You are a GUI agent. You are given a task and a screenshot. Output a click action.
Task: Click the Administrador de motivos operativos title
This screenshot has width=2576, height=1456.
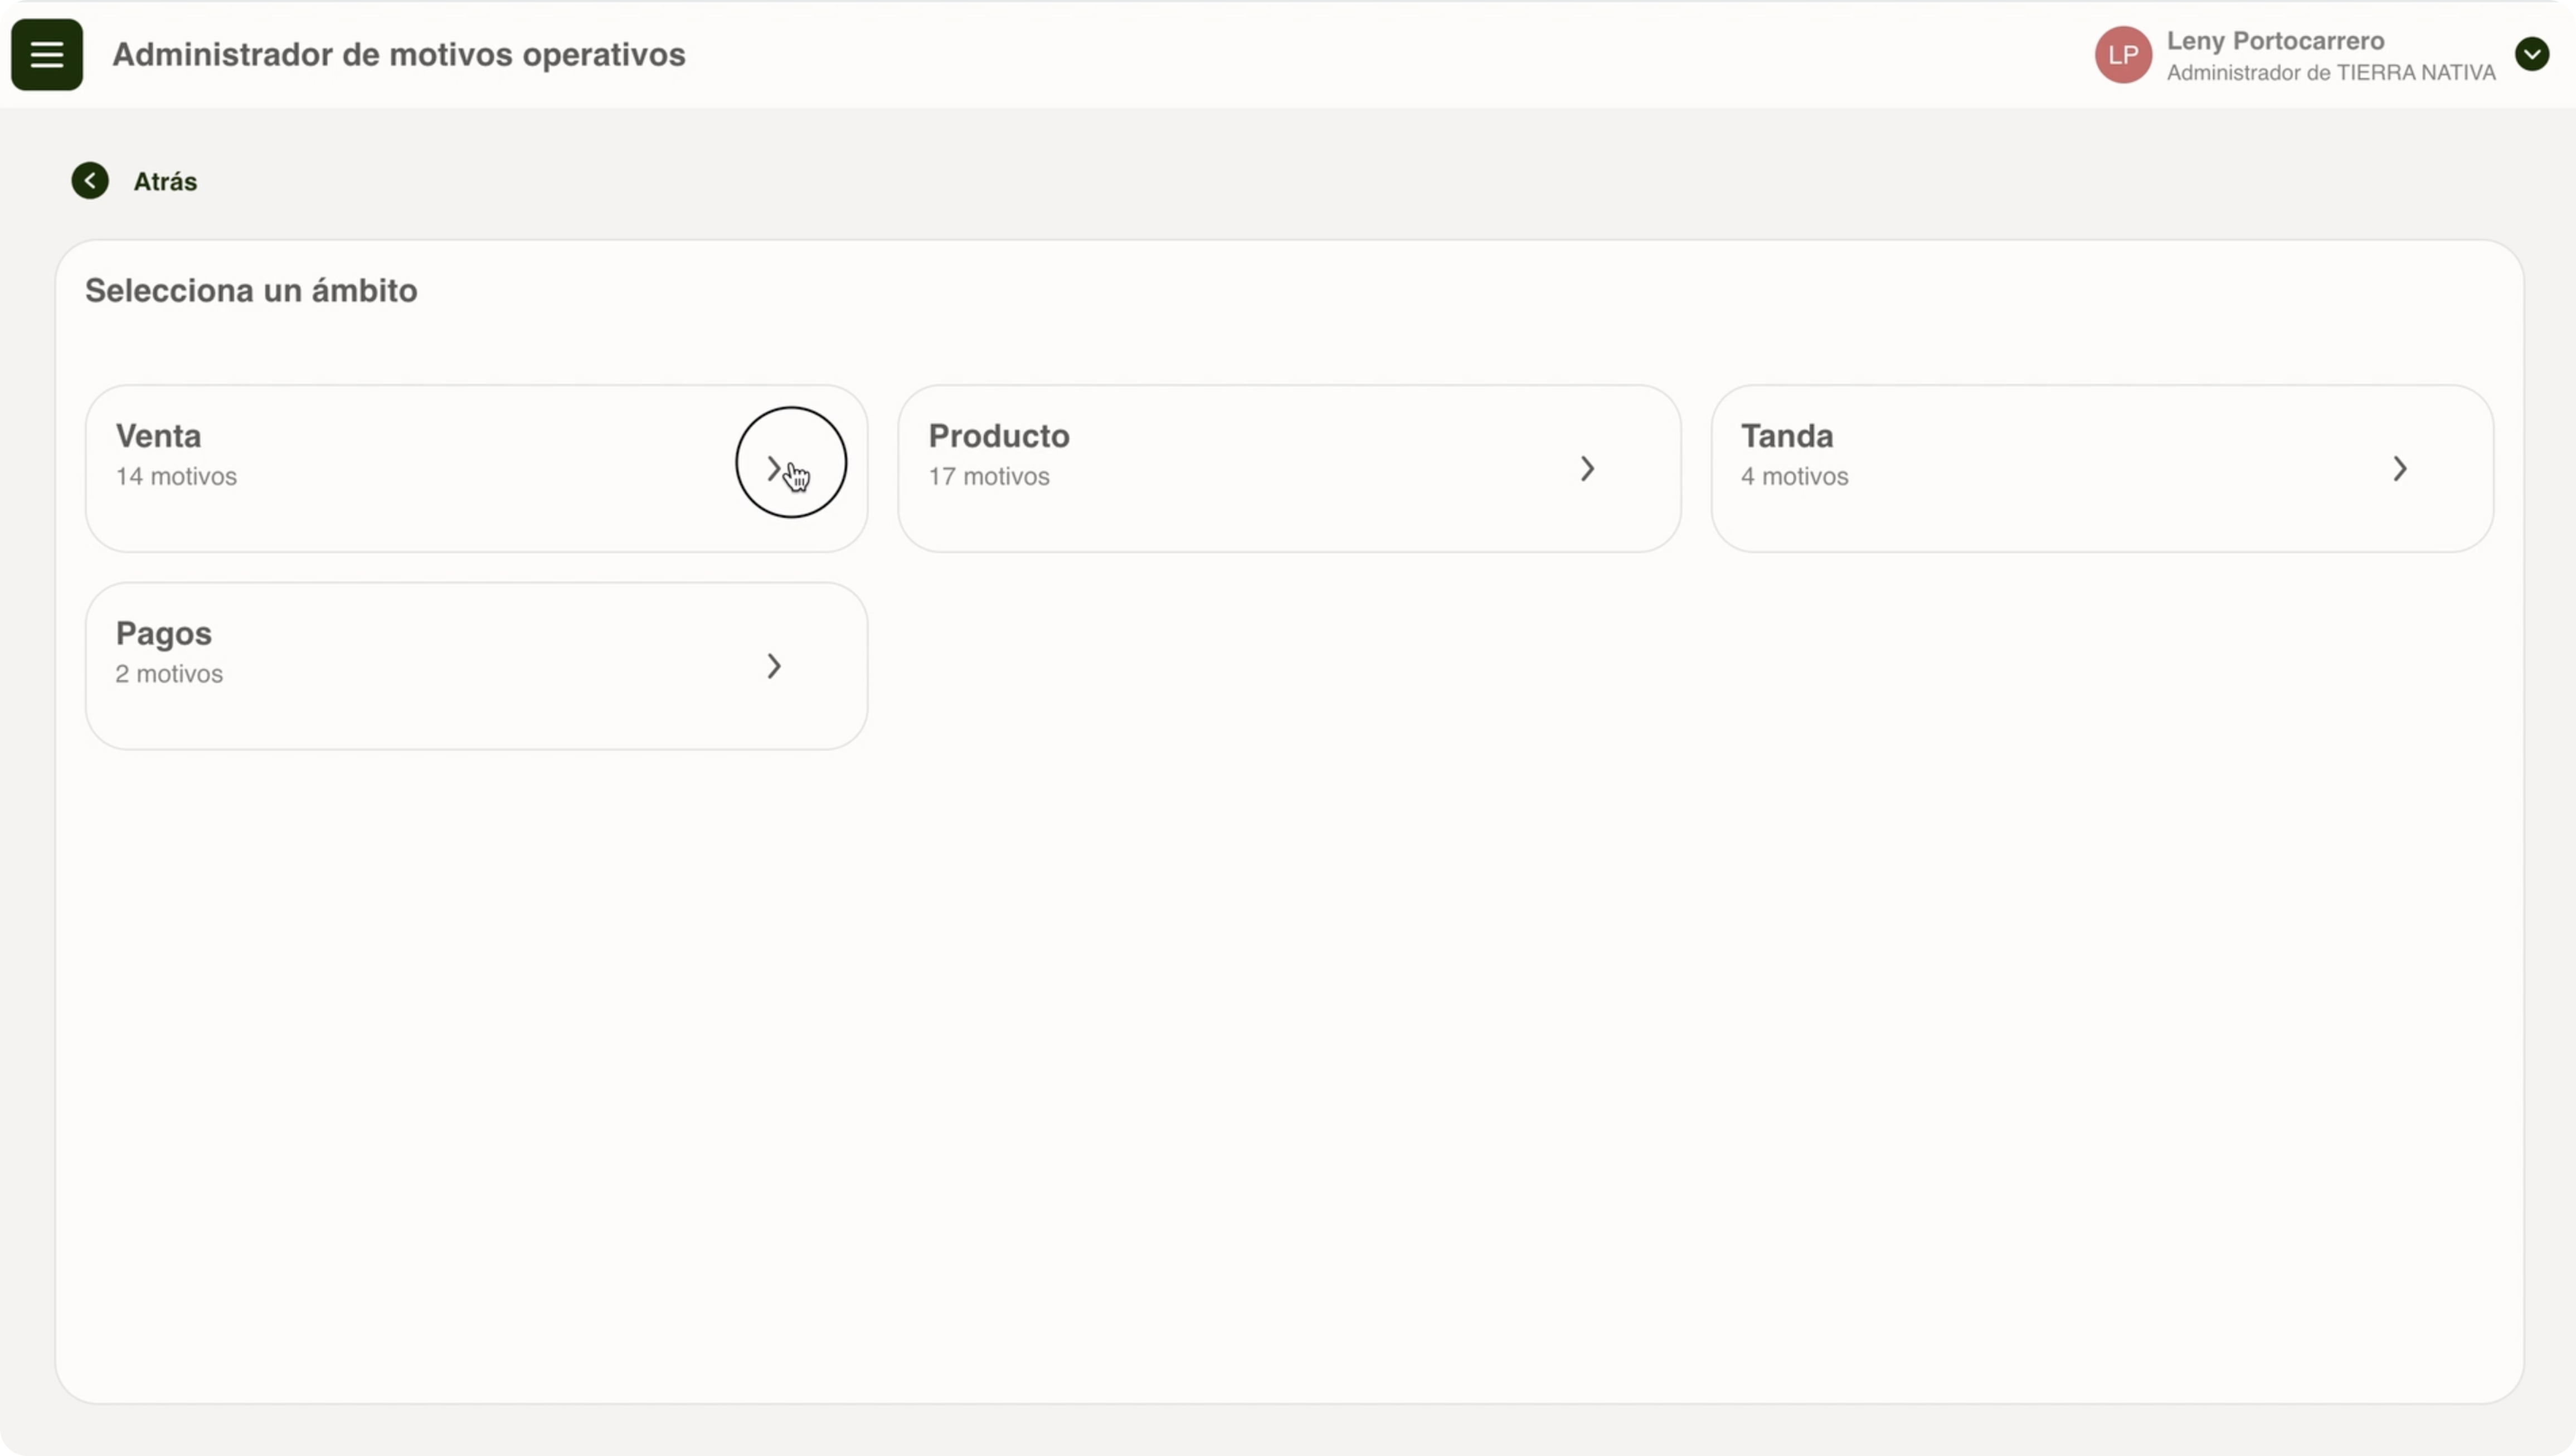click(398, 55)
